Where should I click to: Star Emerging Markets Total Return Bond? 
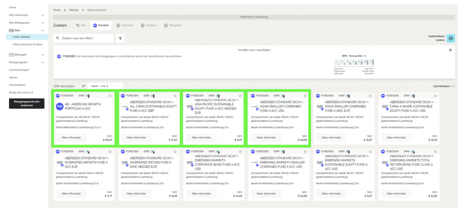tap(435, 152)
